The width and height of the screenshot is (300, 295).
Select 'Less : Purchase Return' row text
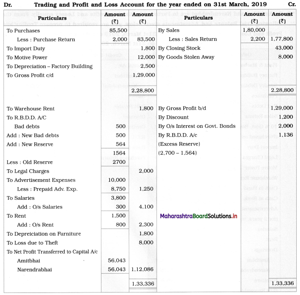[46, 39]
